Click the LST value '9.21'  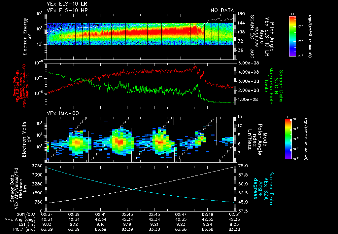[x=154, y=224]
